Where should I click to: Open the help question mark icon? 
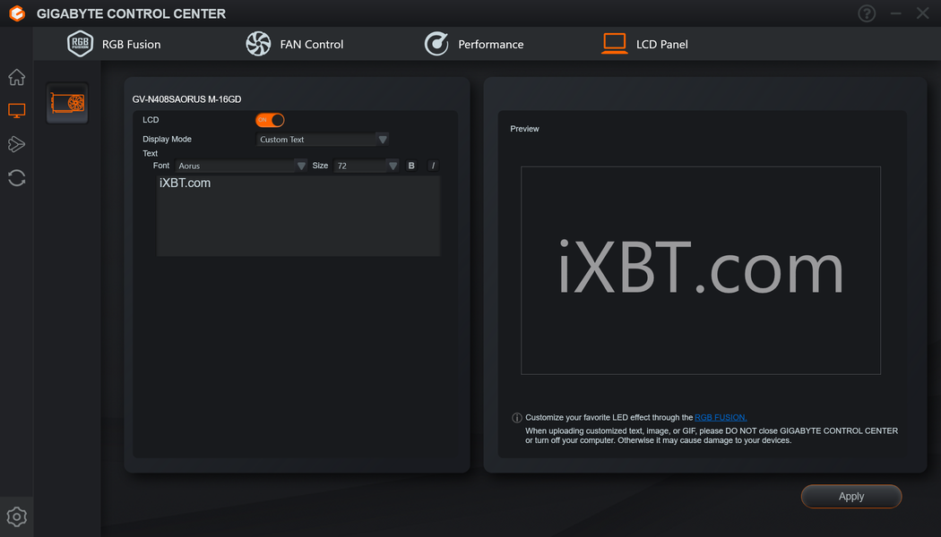click(x=867, y=13)
